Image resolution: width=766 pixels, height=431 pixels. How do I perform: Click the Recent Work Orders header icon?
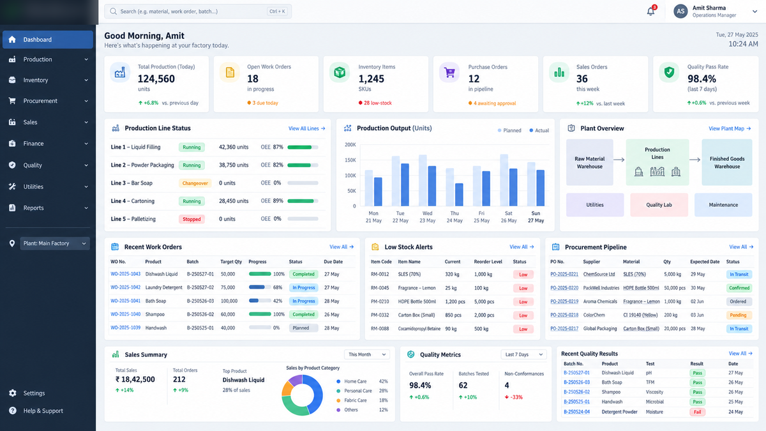coord(115,247)
